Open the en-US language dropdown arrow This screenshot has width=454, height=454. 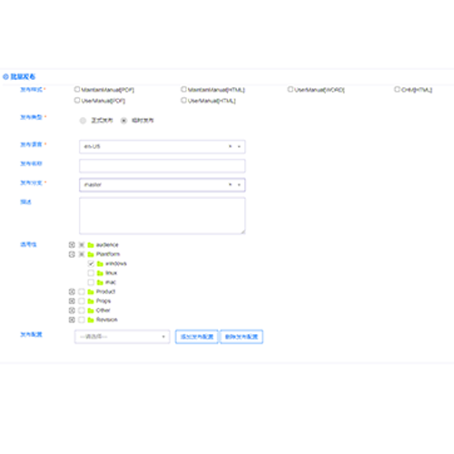click(239, 146)
